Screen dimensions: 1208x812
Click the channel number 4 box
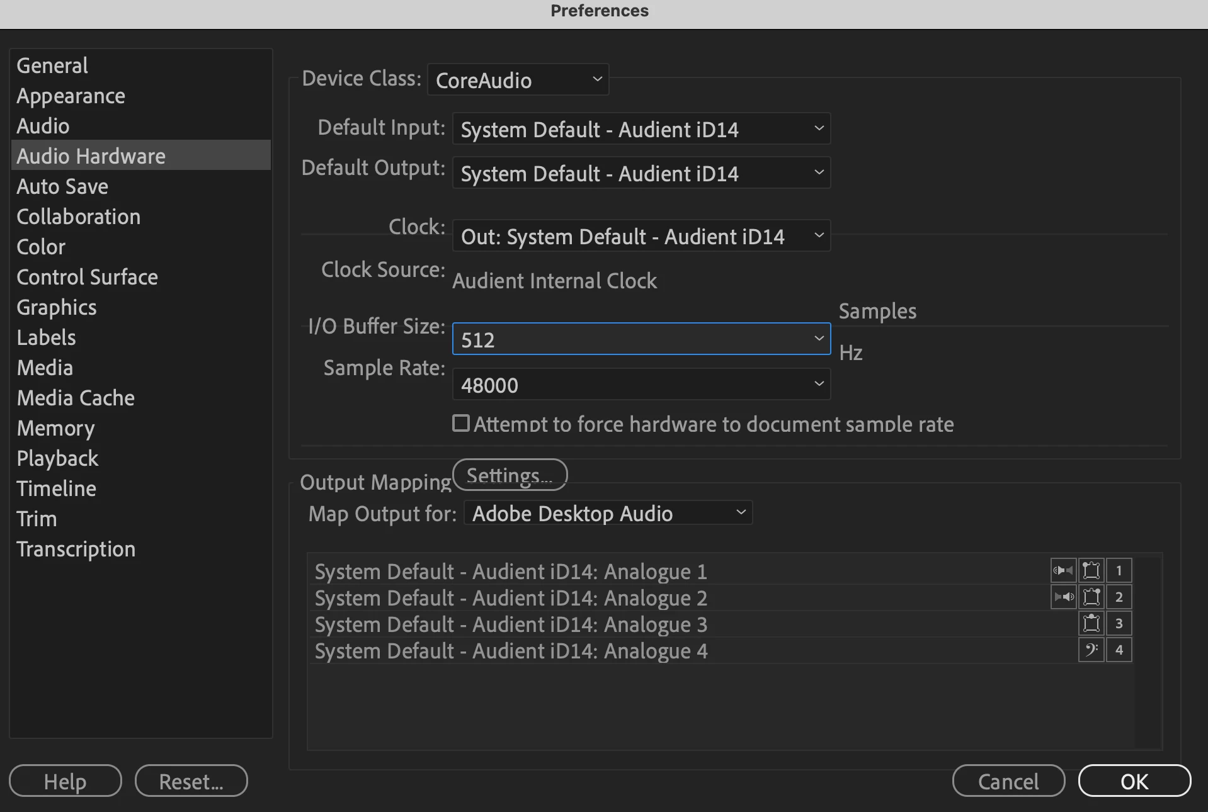coord(1119,650)
